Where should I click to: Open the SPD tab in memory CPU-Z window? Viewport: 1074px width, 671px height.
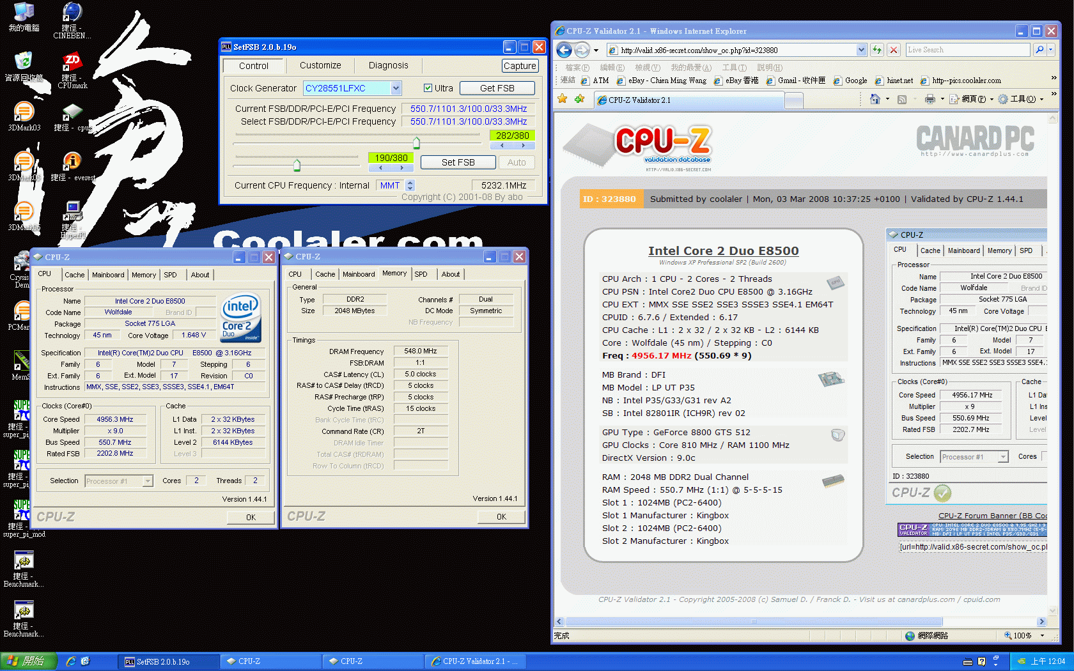421,274
